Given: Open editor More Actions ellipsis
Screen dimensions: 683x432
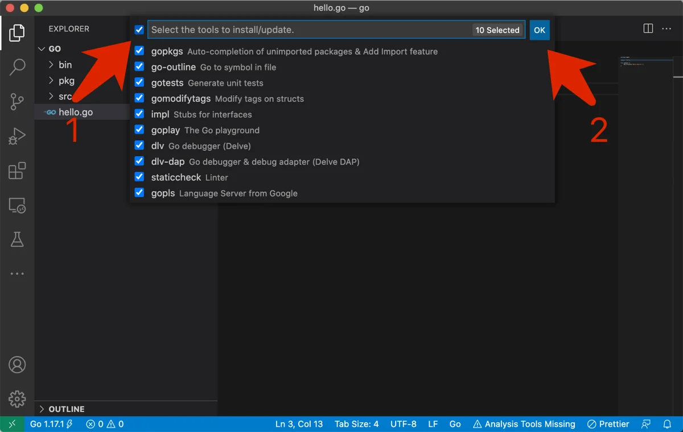Looking at the screenshot, I should (668, 28).
